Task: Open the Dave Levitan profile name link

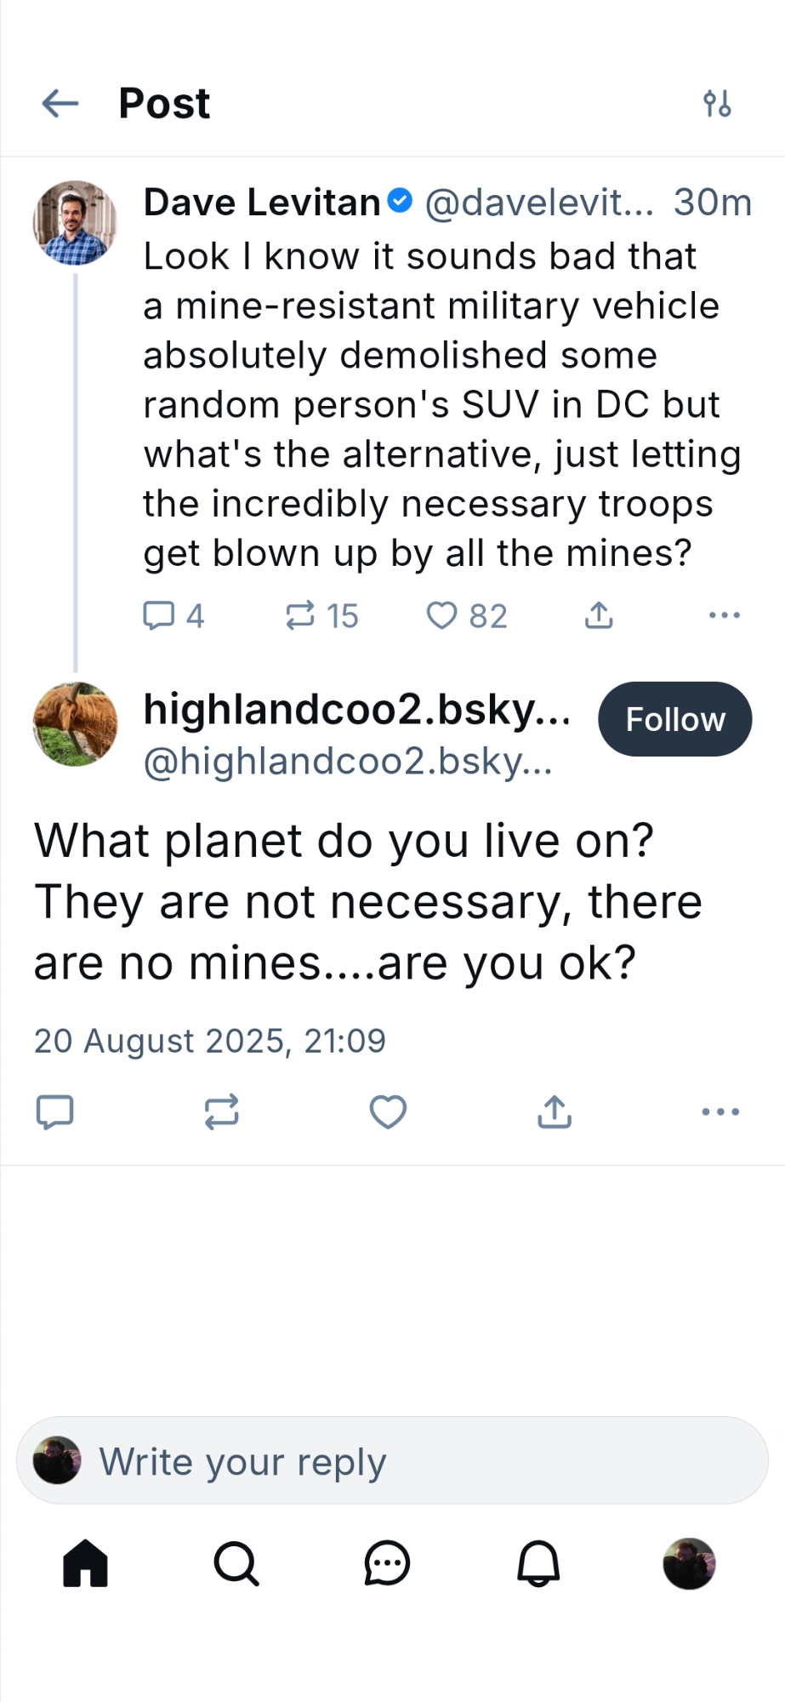Action: coord(262,203)
